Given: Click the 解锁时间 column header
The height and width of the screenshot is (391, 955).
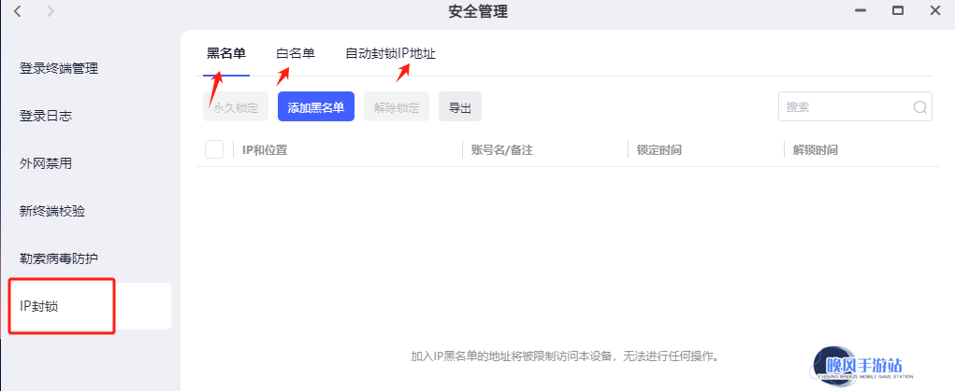Looking at the screenshot, I should point(815,149).
